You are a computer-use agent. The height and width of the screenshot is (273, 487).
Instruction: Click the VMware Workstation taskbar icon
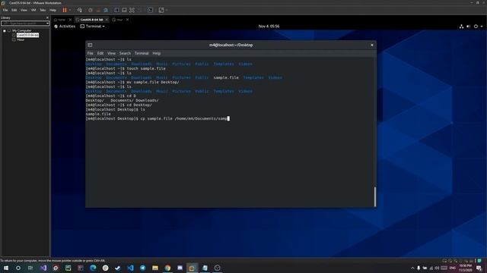[x=192, y=268]
